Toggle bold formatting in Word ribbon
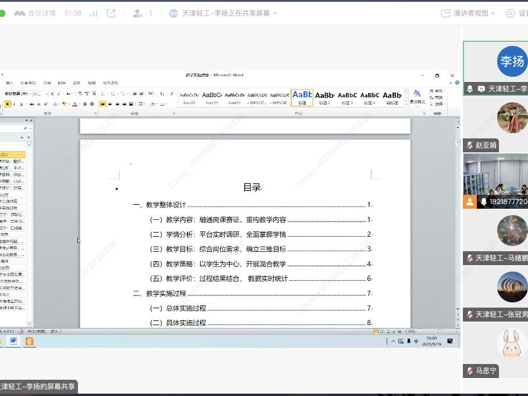528x396 pixels. pyautogui.click(x=8, y=104)
